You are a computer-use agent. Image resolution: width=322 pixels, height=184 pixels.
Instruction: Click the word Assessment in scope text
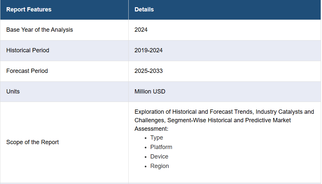[151, 129]
